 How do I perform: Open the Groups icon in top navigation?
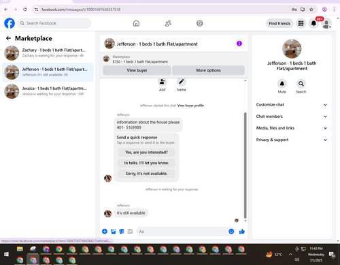point(200,23)
